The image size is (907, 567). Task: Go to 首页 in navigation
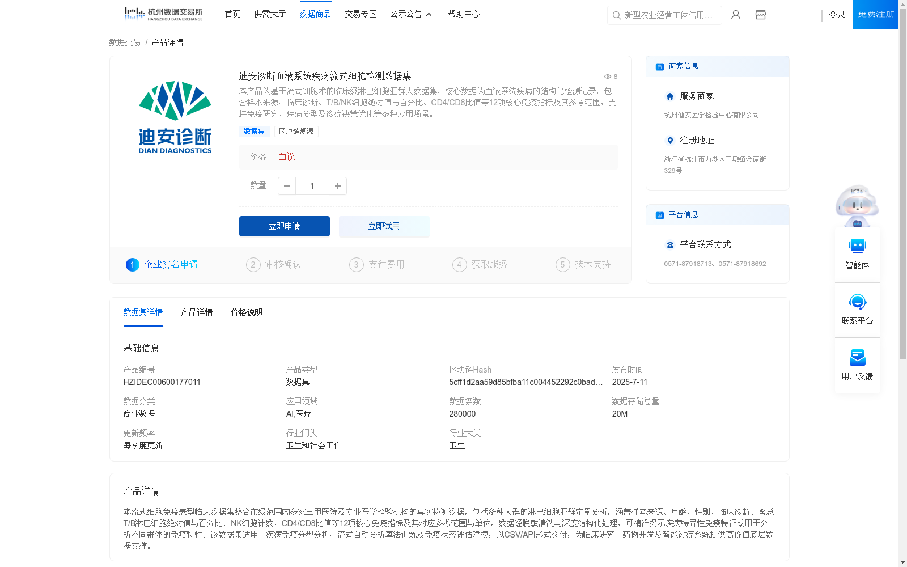[x=232, y=14]
